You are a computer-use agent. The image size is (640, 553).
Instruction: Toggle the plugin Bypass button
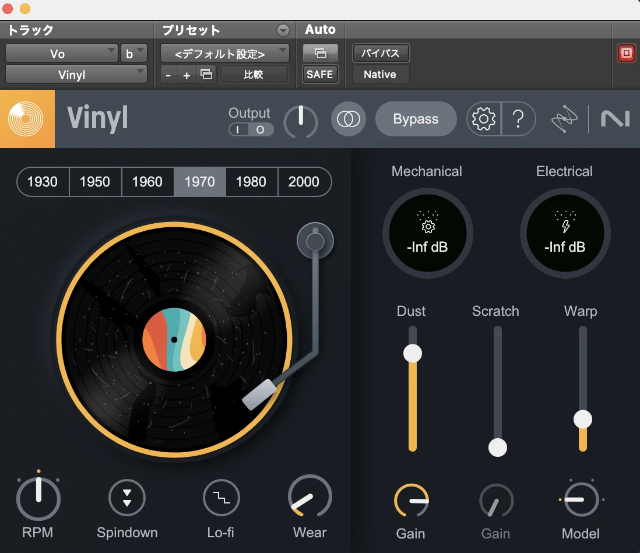tap(416, 119)
